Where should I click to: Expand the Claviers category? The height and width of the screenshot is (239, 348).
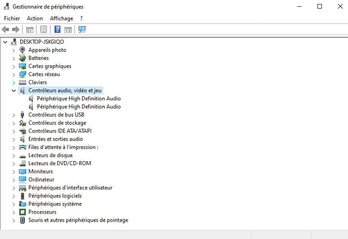point(14,83)
